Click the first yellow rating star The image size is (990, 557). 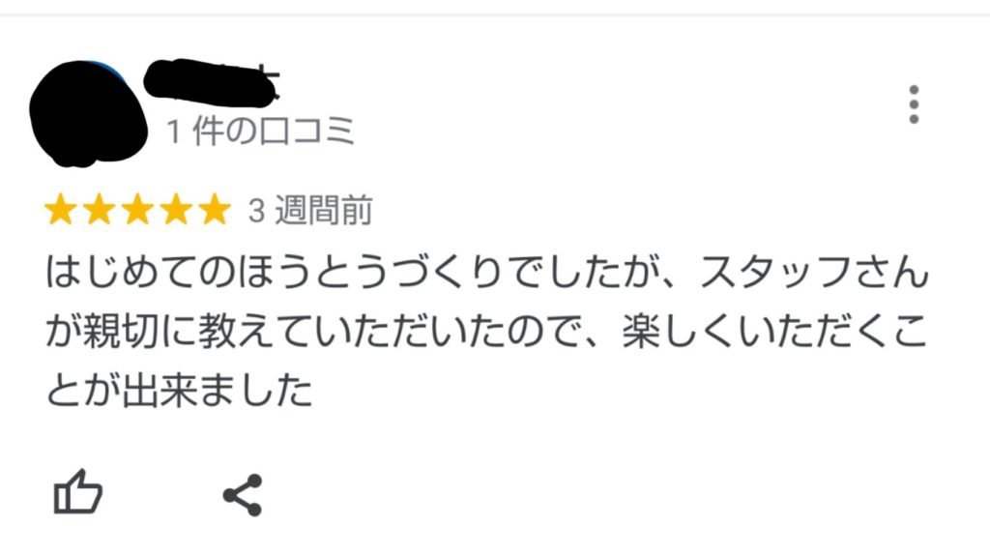(61, 209)
